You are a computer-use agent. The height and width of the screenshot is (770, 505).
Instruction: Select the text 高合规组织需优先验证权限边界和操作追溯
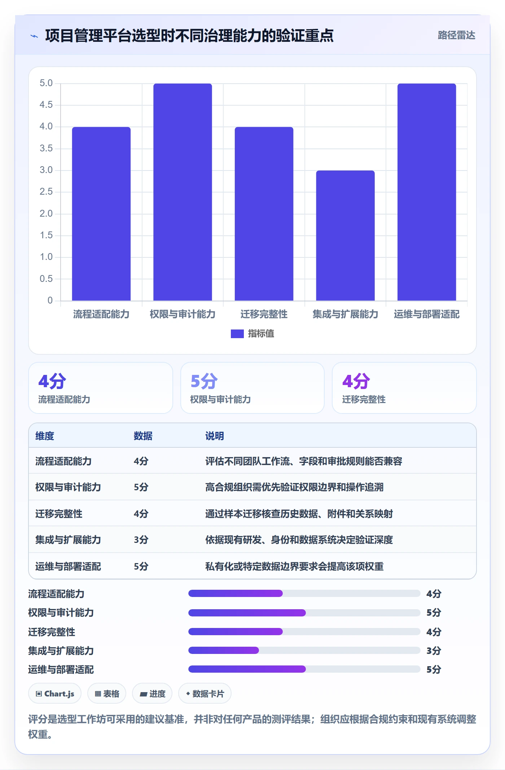coord(294,487)
